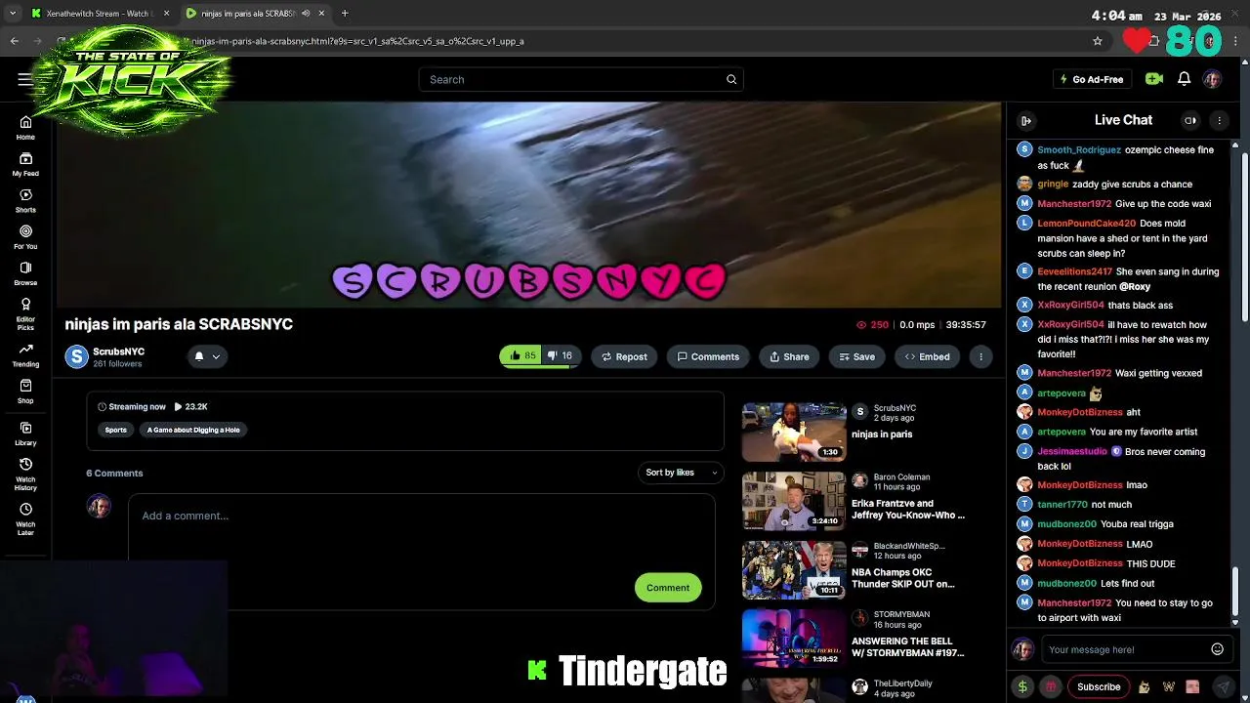
Task: Open Trending in the sidebar
Action: click(25, 354)
